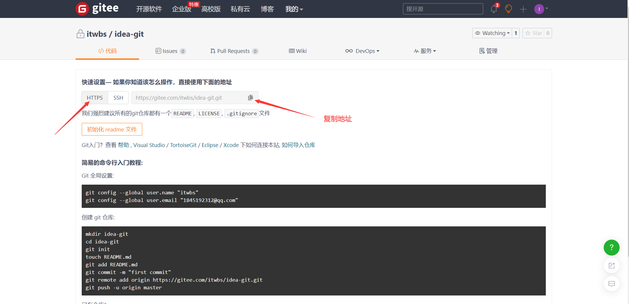Click the 'mkdir idea-git' command line

point(107,234)
